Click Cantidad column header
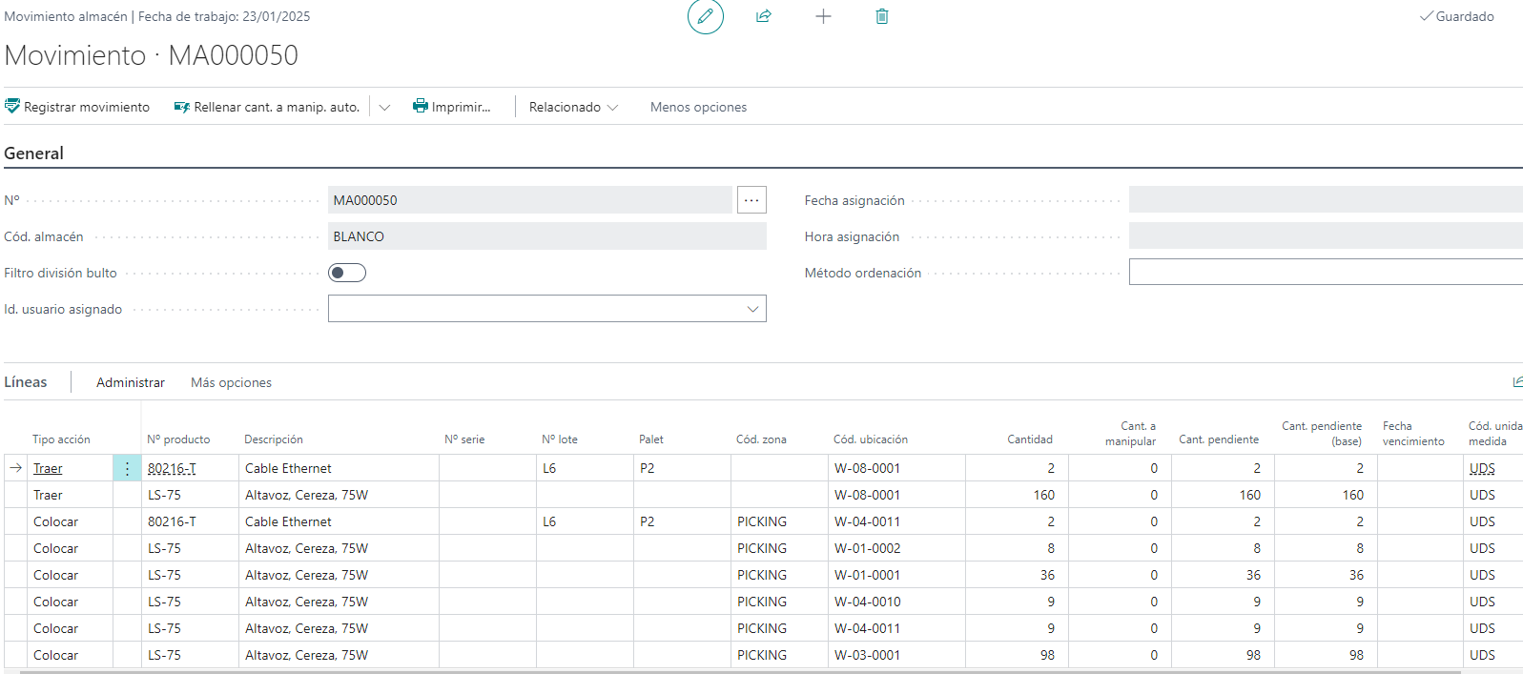The image size is (1523, 674). click(x=1030, y=439)
